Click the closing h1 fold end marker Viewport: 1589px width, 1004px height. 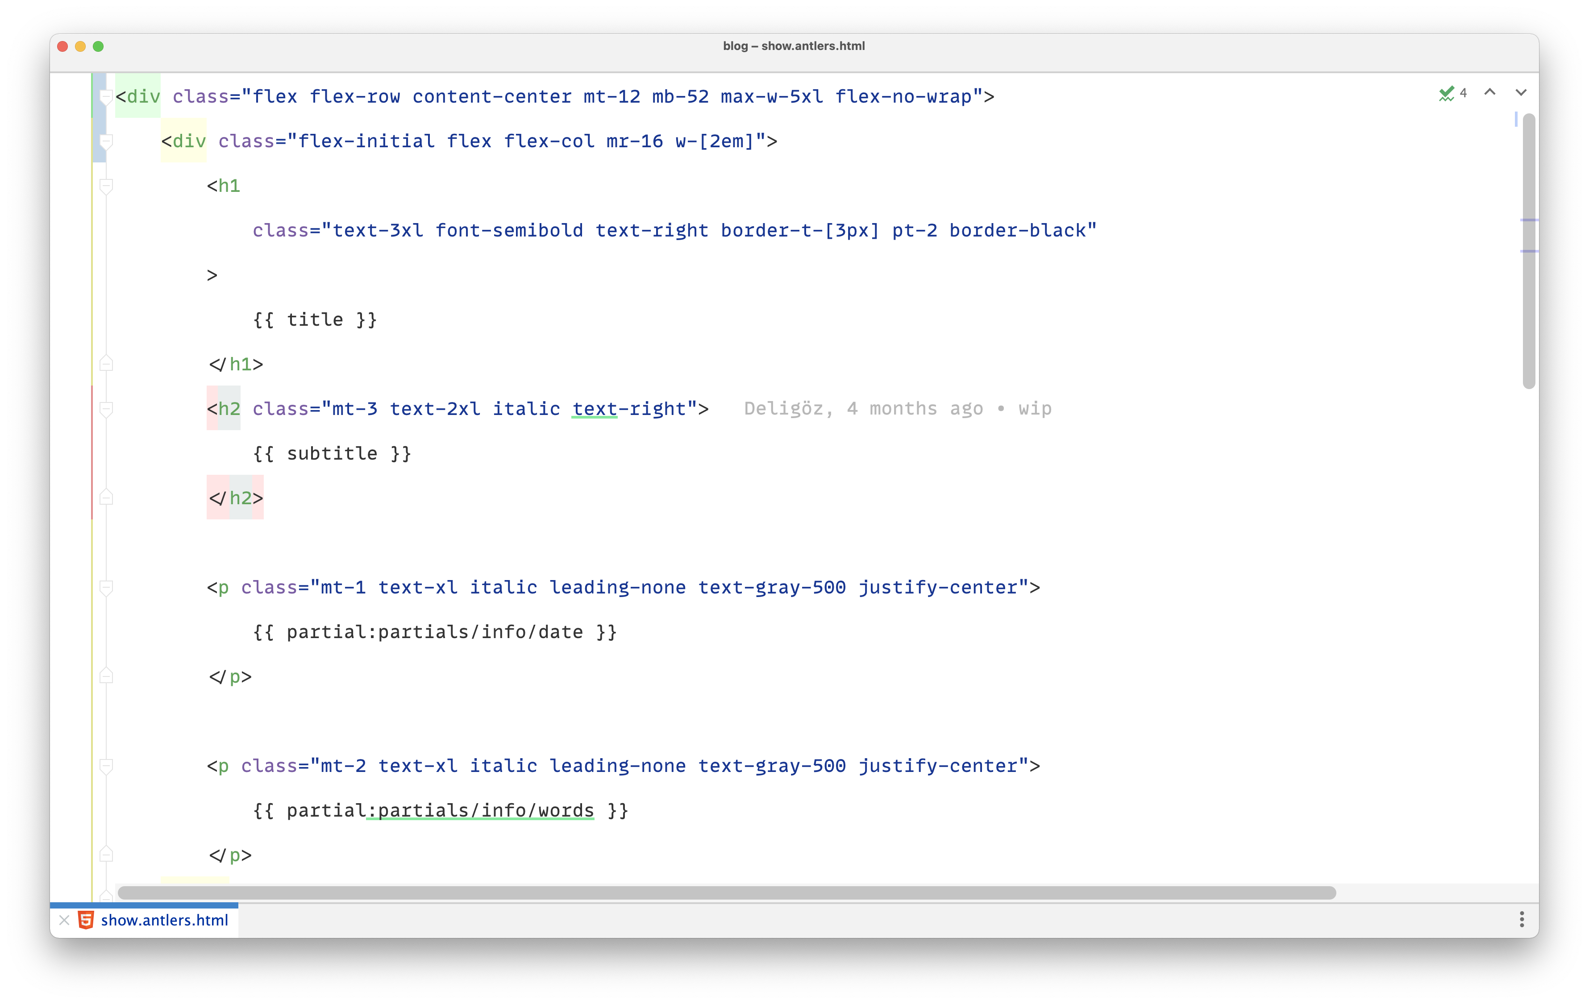pyautogui.click(x=106, y=364)
